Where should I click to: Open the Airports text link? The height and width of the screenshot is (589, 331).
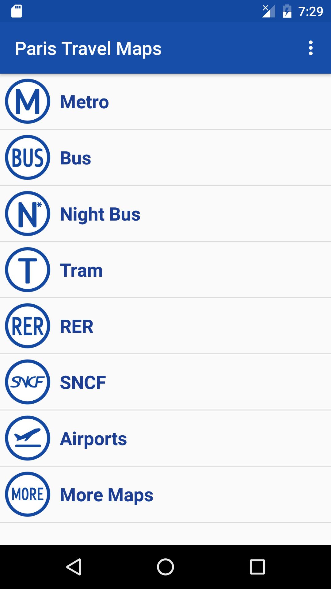pos(93,439)
